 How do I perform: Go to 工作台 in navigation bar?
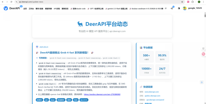(x=31, y=8)
